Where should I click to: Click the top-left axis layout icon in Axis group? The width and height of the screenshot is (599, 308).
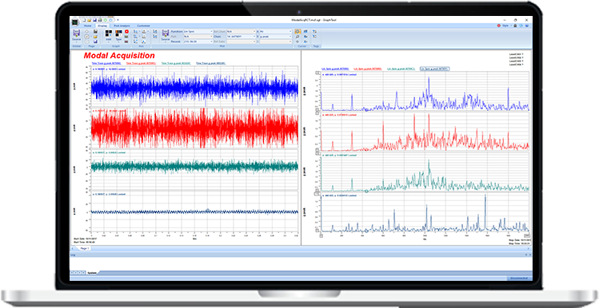[x=135, y=31]
